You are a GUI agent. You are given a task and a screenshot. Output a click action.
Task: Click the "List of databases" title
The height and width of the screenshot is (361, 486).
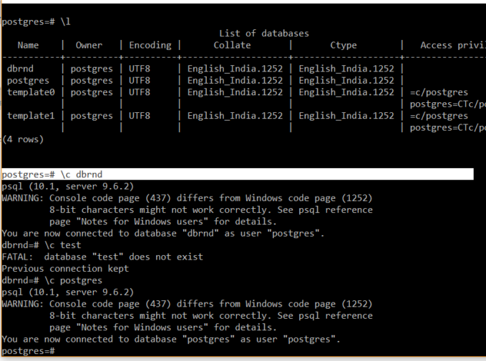264,34
